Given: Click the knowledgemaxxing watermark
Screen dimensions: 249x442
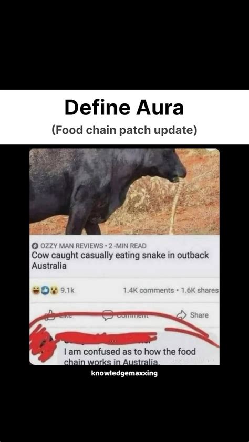Looking at the screenshot, I should 124,374.
